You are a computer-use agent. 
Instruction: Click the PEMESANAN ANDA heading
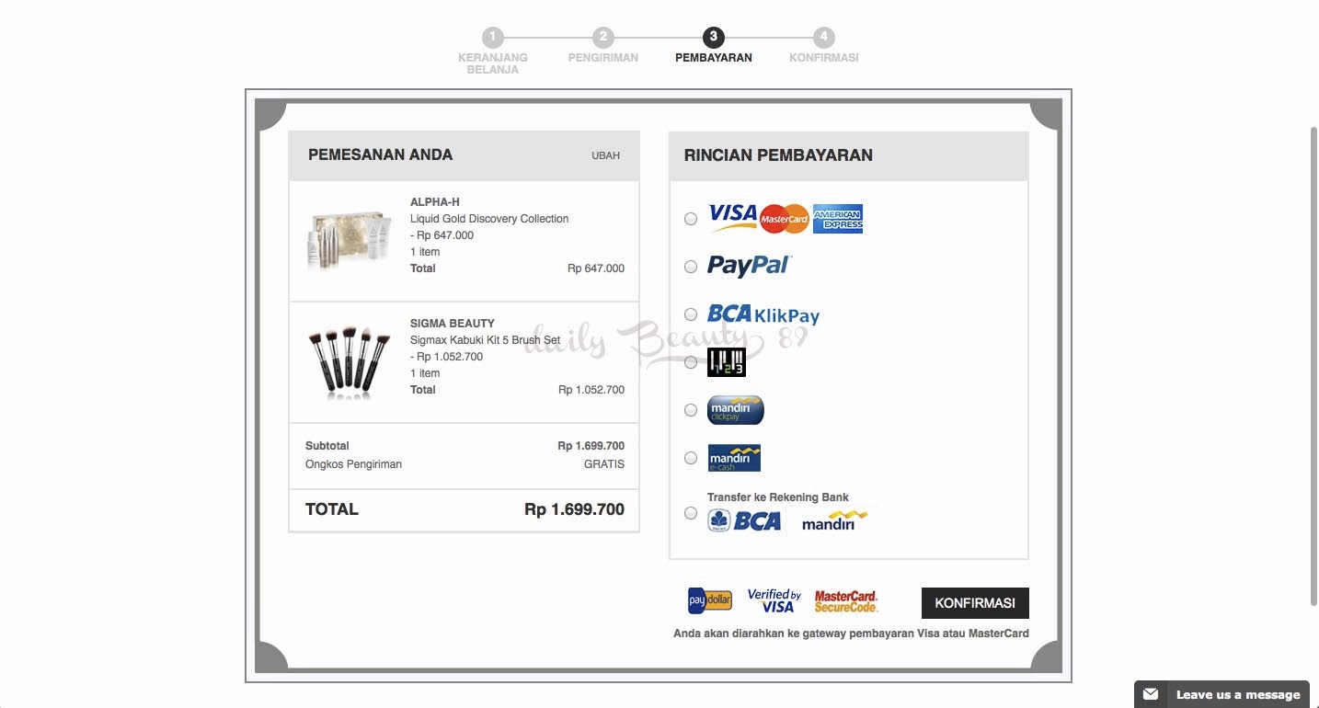pyautogui.click(x=380, y=154)
